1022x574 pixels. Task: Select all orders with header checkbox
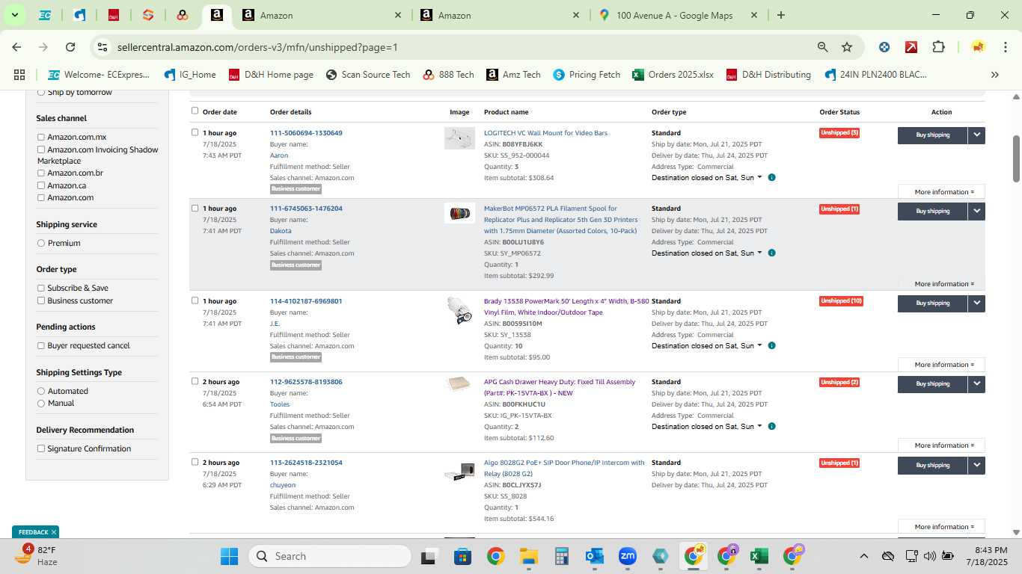pyautogui.click(x=195, y=111)
